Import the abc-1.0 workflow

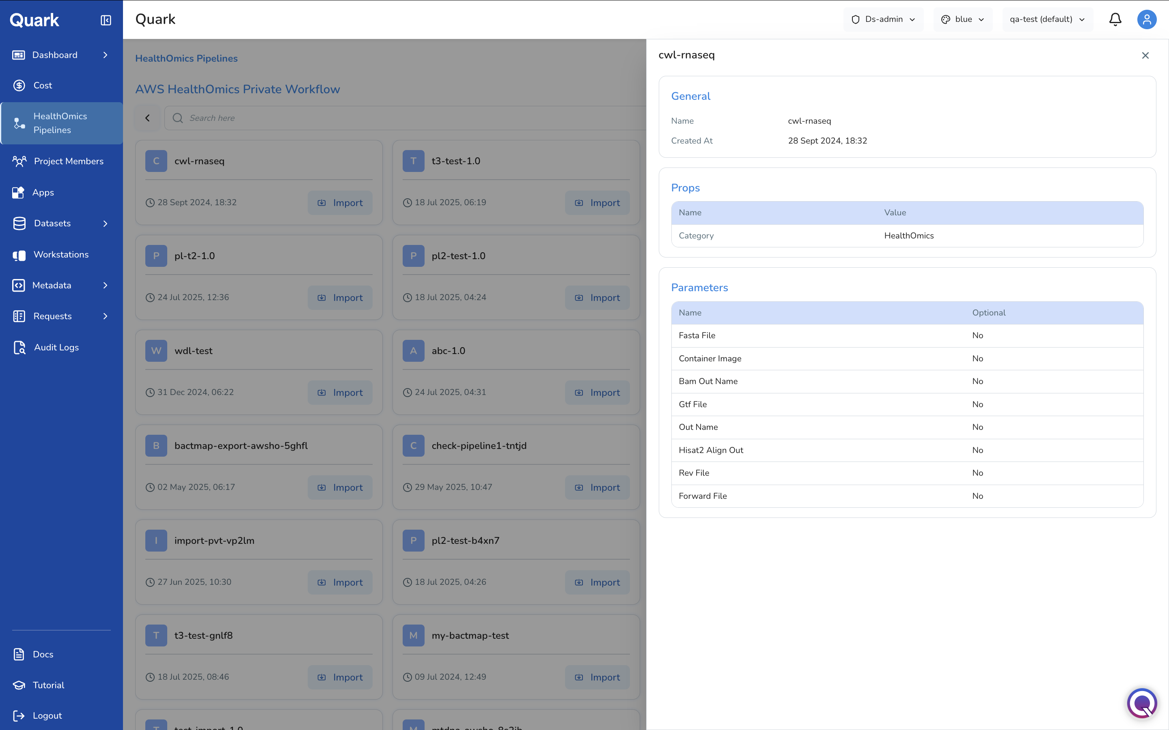[x=597, y=393]
